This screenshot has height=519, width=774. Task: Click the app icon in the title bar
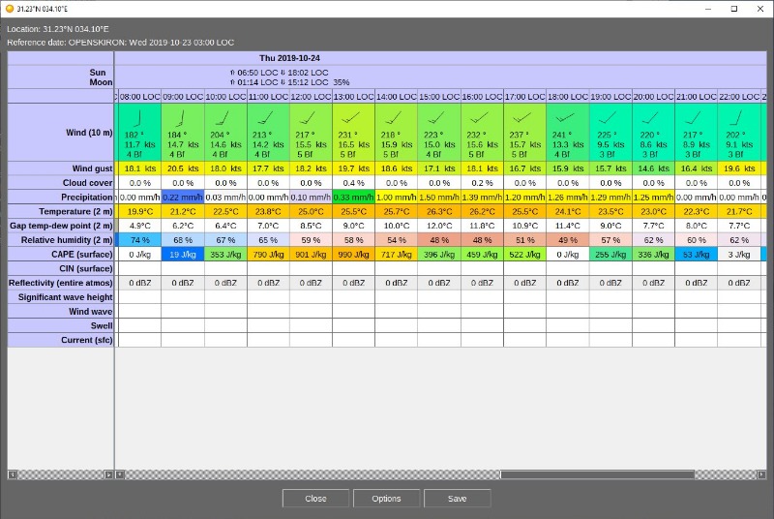tap(9, 8)
